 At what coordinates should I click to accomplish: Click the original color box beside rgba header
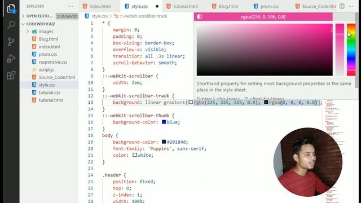click(x=344, y=16)
